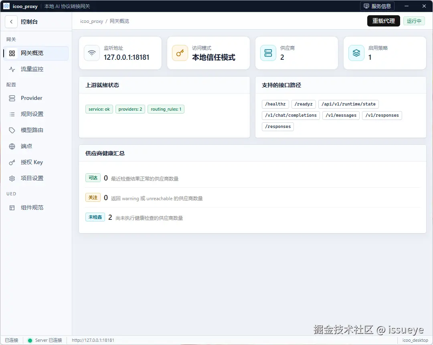Click Server 已连接 text in status bar
The image size is (433, 345).
[49, 340]
